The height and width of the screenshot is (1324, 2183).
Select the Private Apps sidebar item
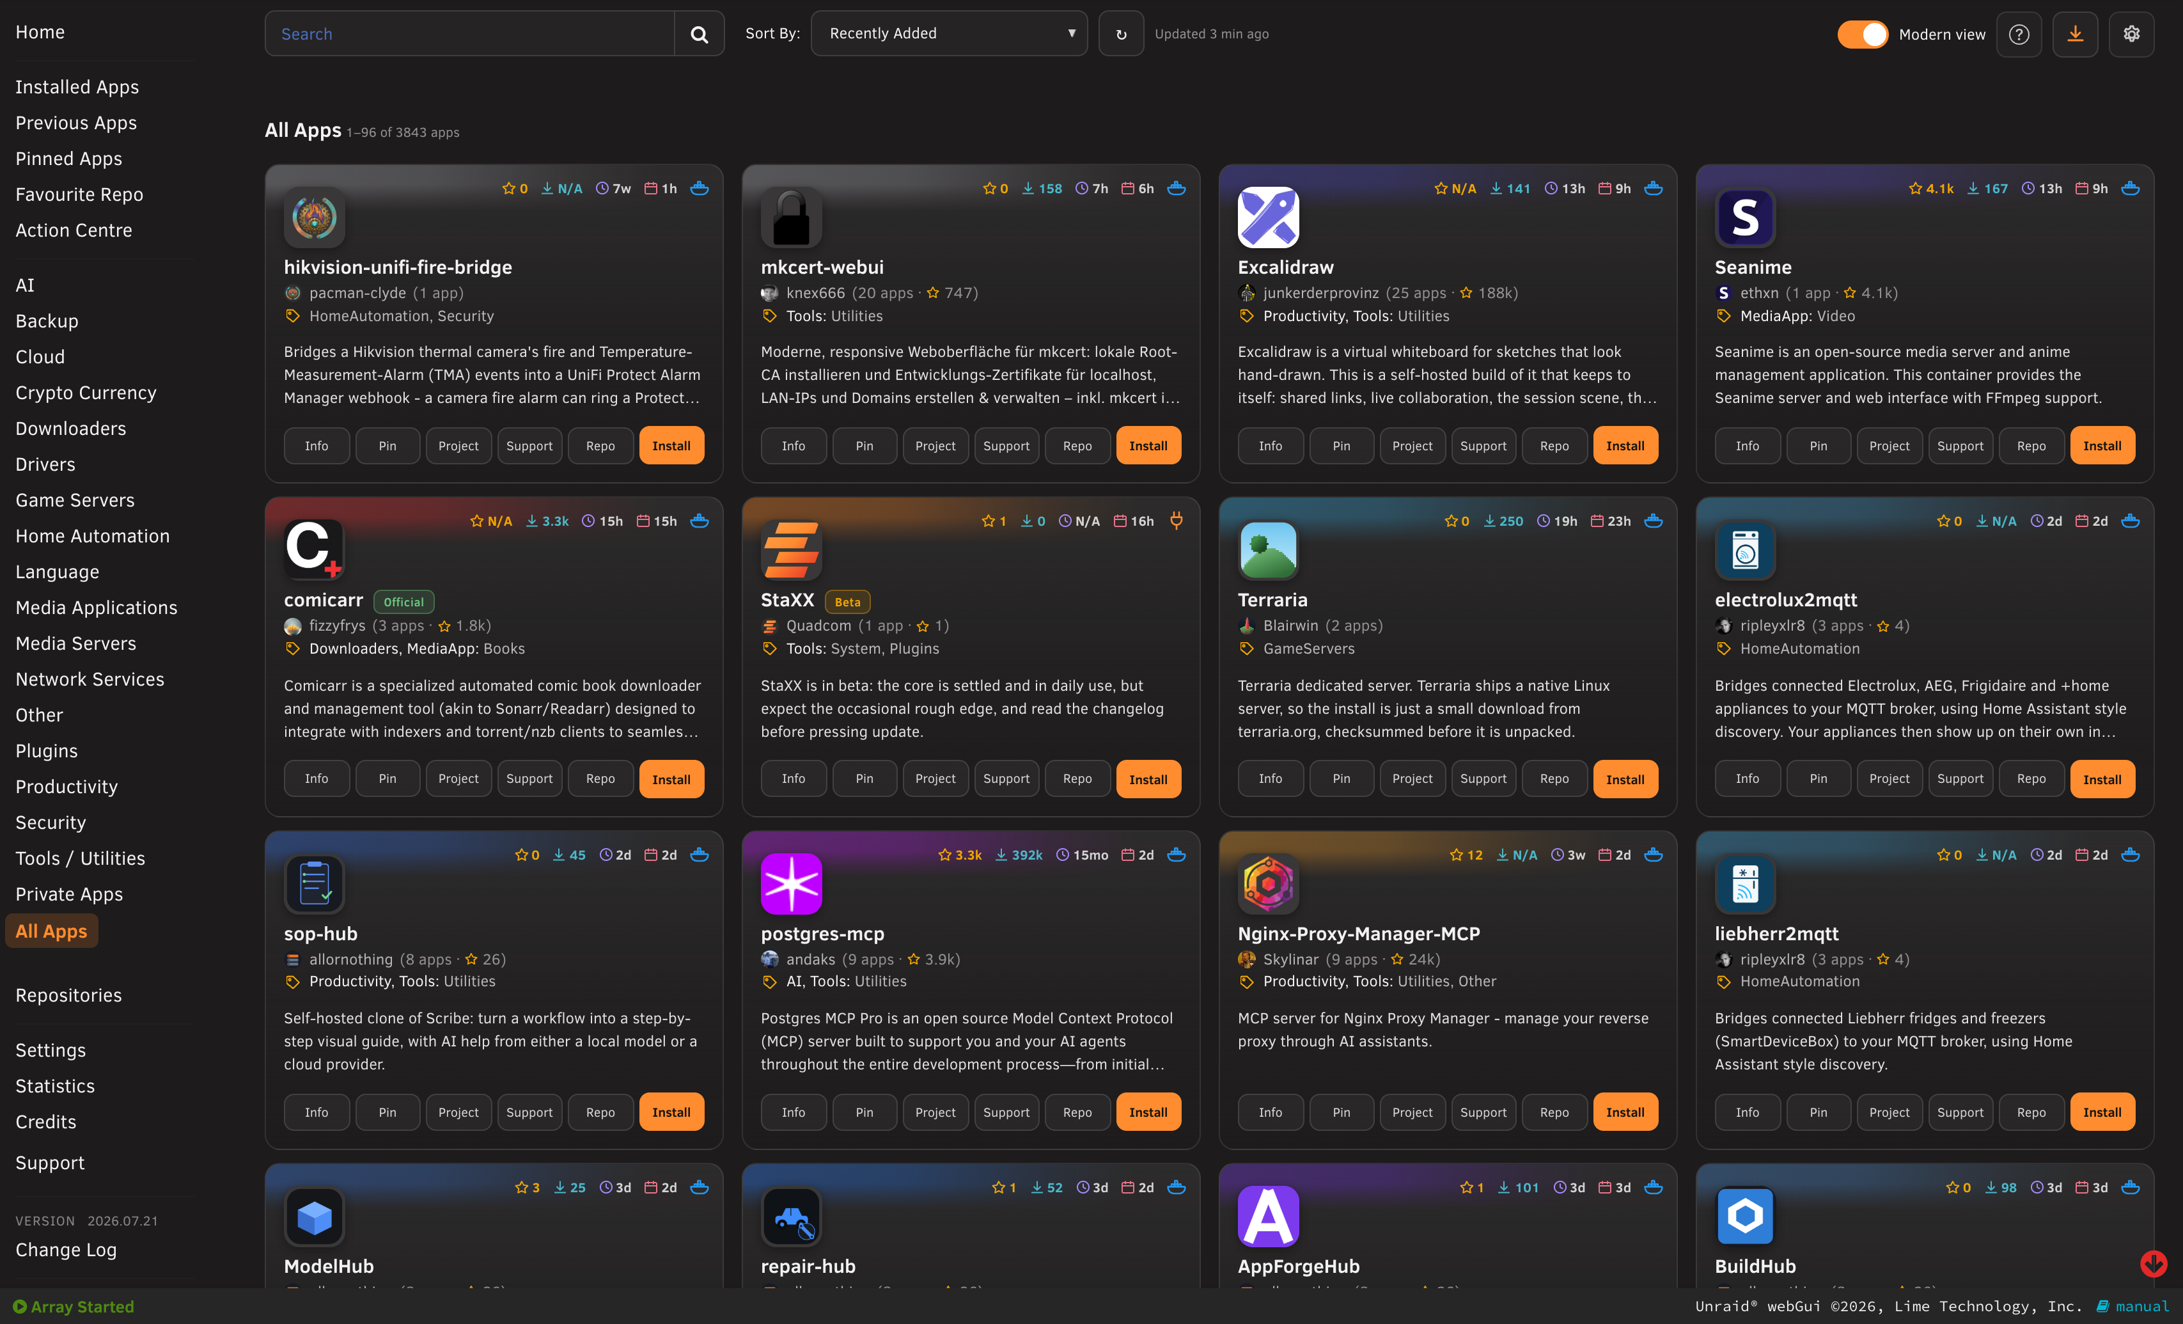pyautogui.click(x=69, y=894)
